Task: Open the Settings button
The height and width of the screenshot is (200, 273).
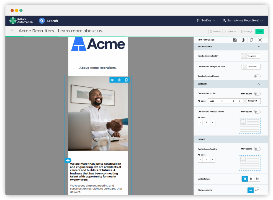Action: (246, 32)
